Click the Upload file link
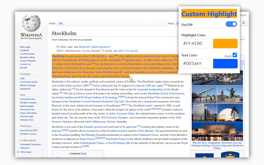Viewport: 264px width, 165px height. [x=25, y=89]
